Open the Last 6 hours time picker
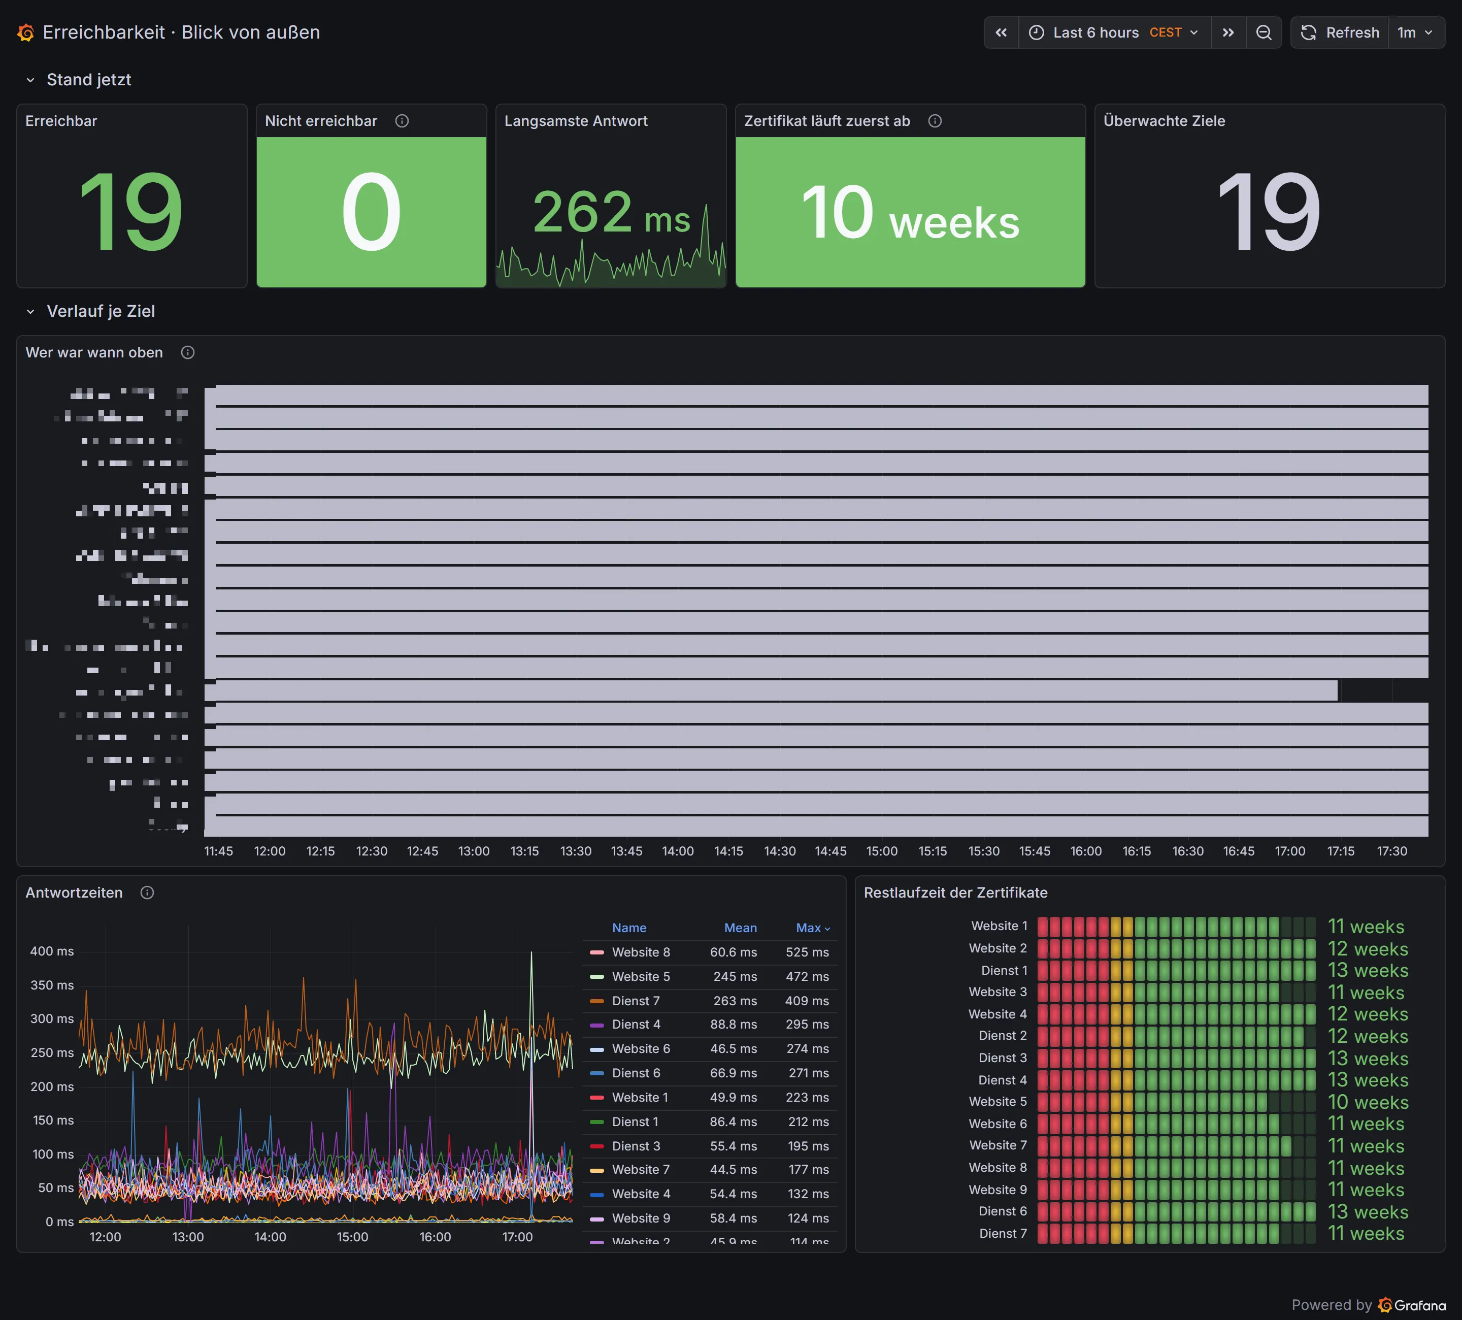Viewport: 1462px width, 1320px height. [1115, 32]
